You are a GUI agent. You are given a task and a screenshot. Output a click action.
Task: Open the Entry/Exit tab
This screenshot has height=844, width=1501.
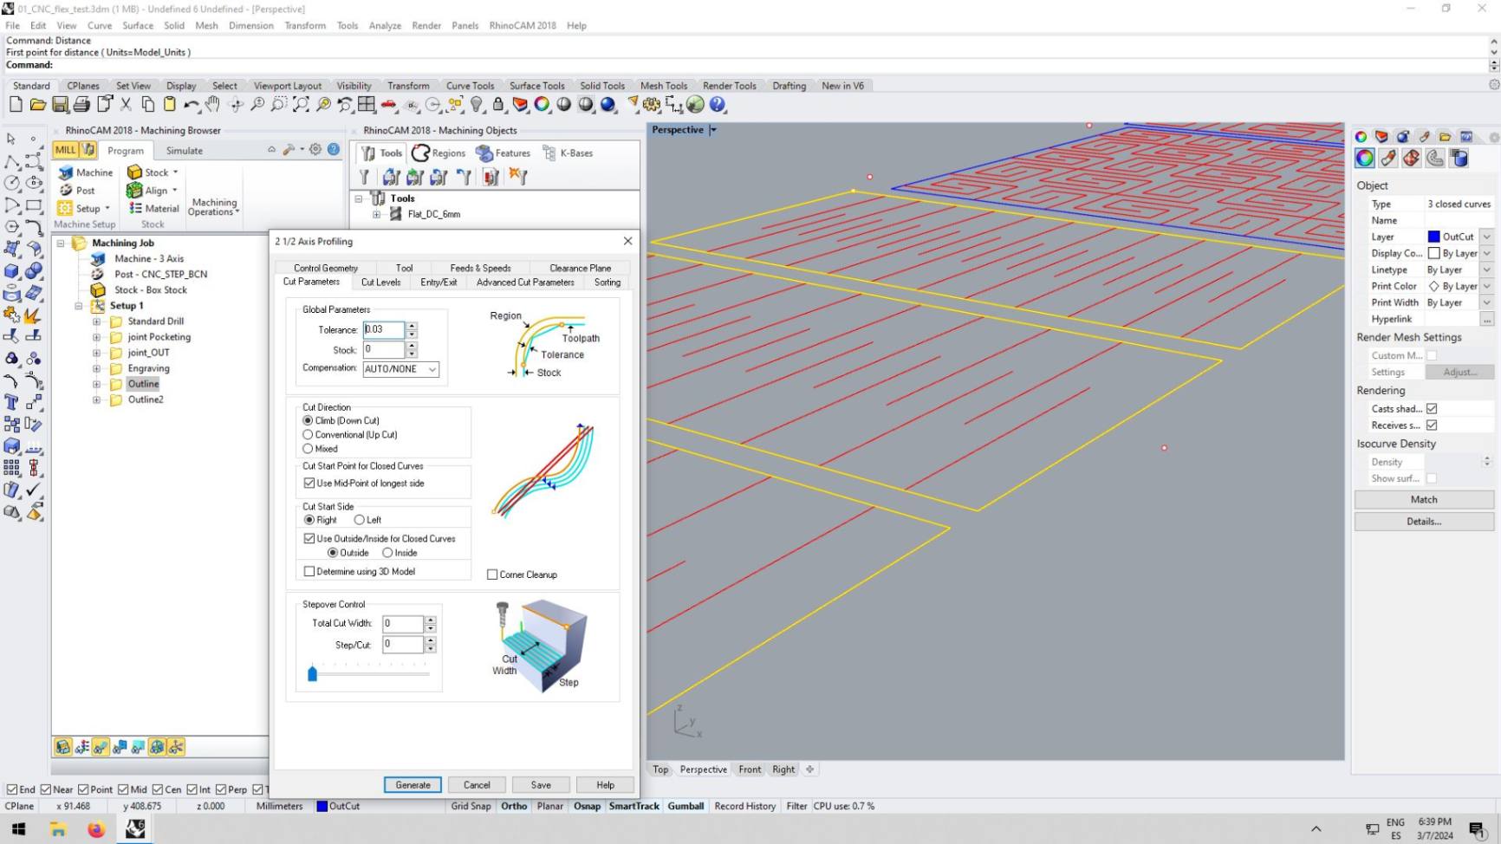pos(439,282)
